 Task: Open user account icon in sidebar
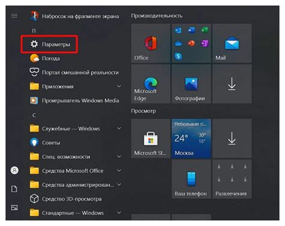(14, 170)
